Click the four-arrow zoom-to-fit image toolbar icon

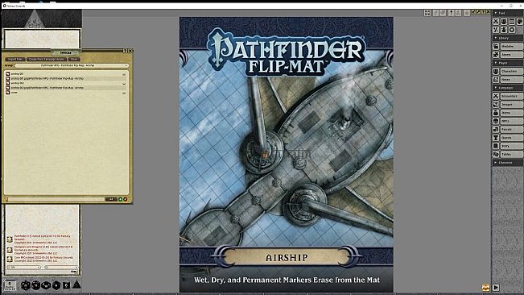427,13
